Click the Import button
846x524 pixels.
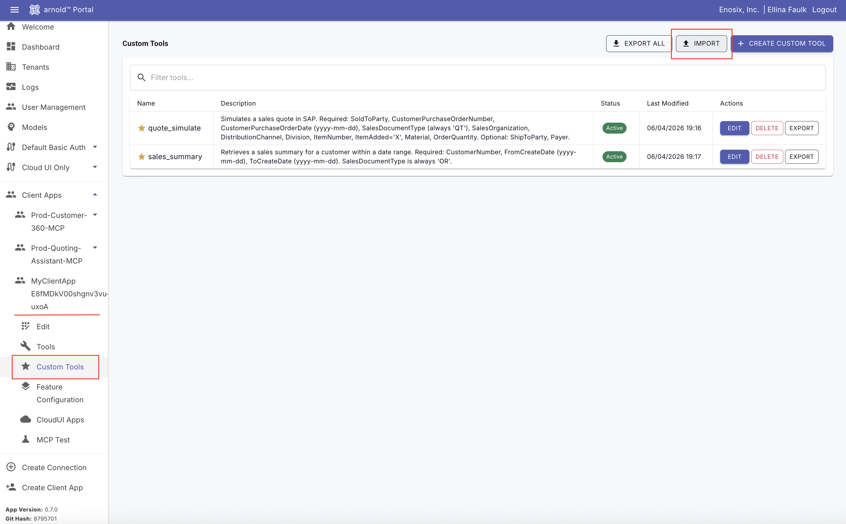pos(701,43)
